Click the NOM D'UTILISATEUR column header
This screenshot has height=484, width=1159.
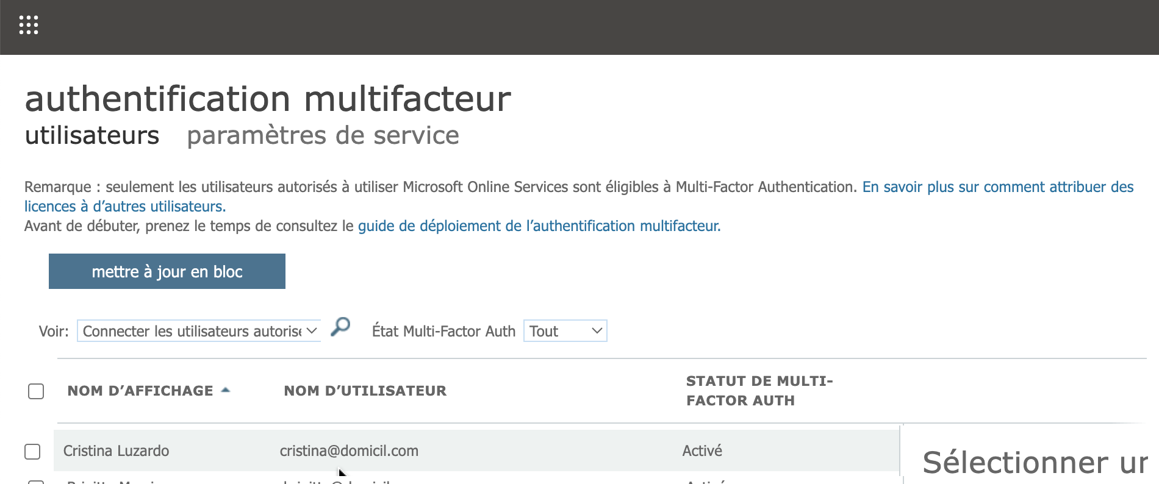(365, 391)
